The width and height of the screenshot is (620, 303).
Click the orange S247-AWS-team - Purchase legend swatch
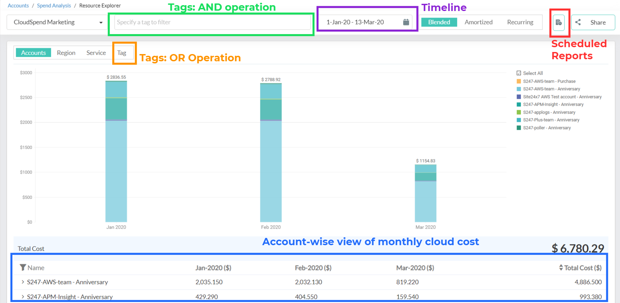(x=519, y=81)
